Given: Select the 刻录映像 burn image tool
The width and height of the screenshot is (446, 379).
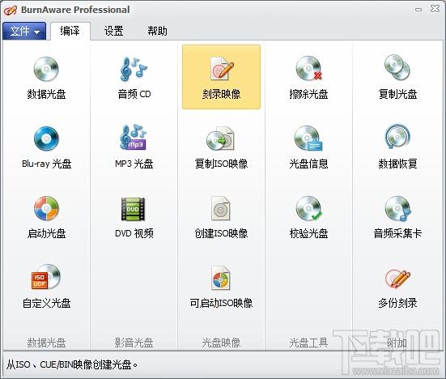Looking at the screenshot, I should coord(221,77).
